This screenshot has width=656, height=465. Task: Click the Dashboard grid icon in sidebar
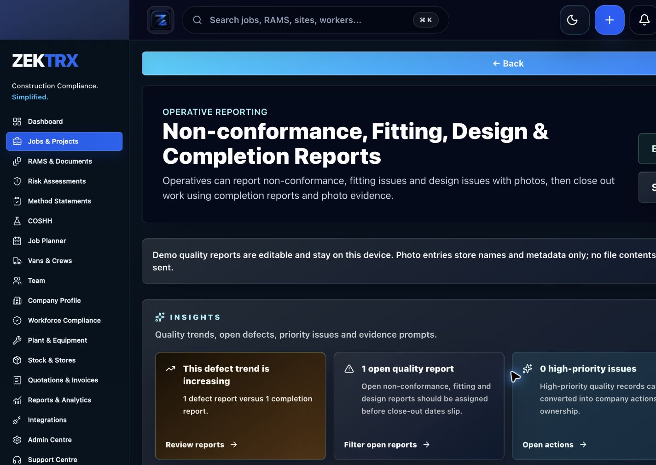(17, 121)
